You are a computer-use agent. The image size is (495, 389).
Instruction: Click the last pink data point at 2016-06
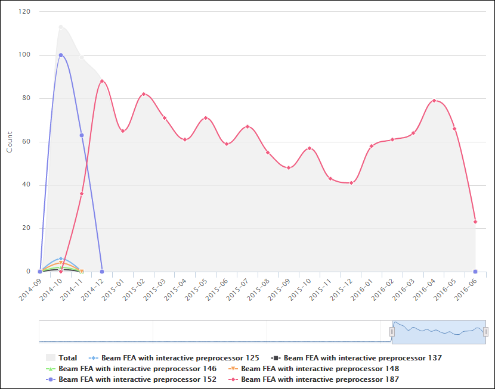tap(475, 222)
